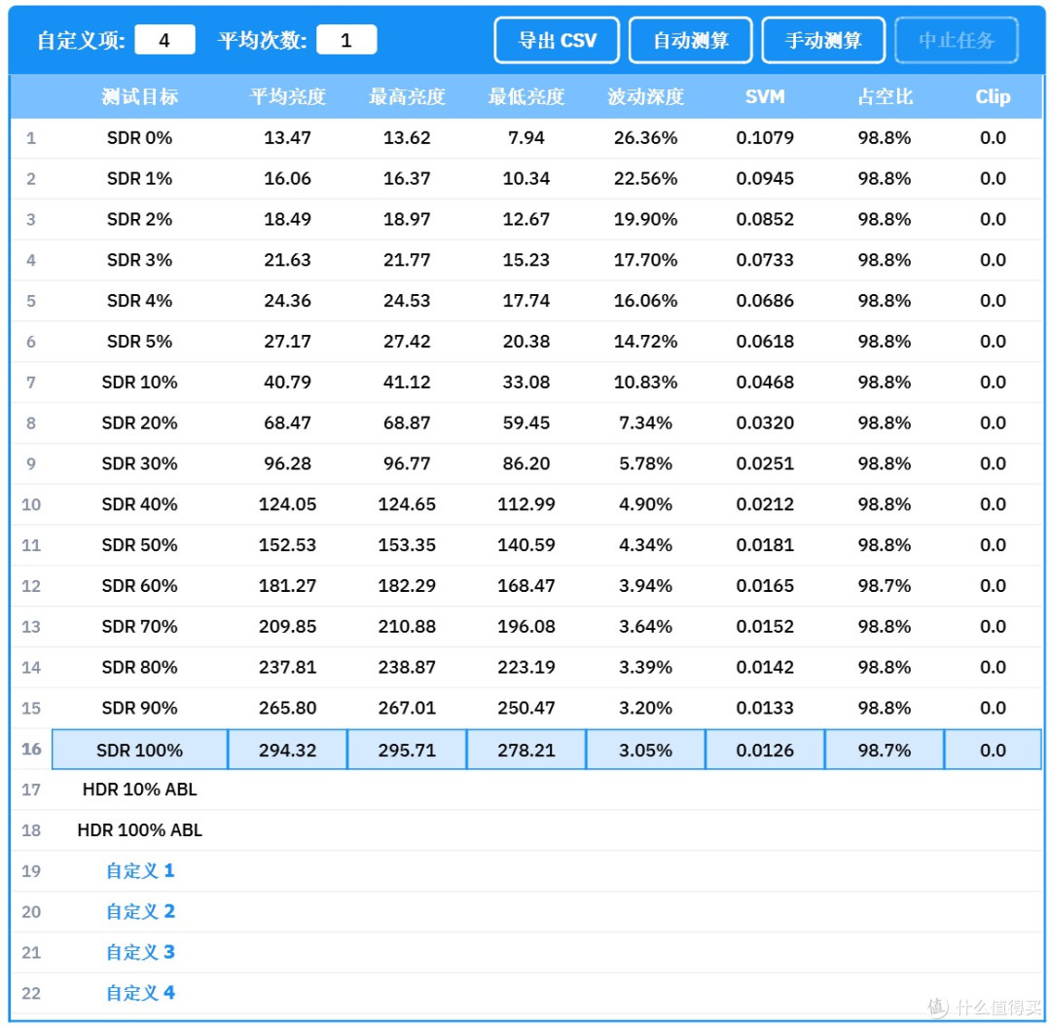Select the SDR 80% row label
This screenshot has height=1029, width=1051.
139,668
